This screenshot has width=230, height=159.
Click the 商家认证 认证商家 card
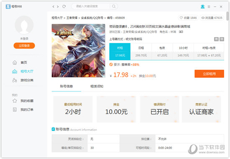202,109
